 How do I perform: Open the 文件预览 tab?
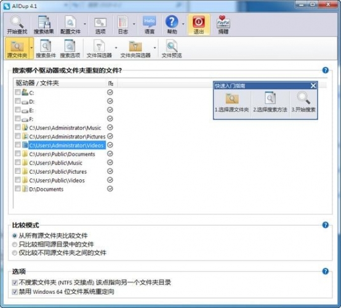172,49
